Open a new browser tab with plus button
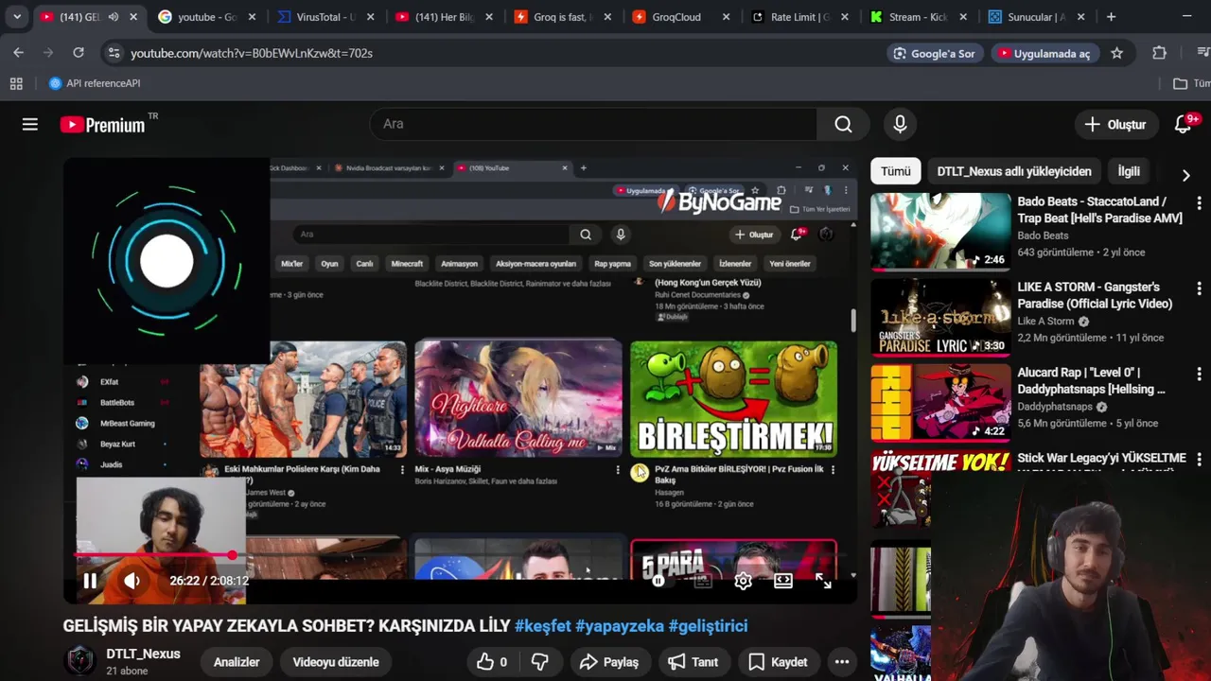 tap(1111, 17)
